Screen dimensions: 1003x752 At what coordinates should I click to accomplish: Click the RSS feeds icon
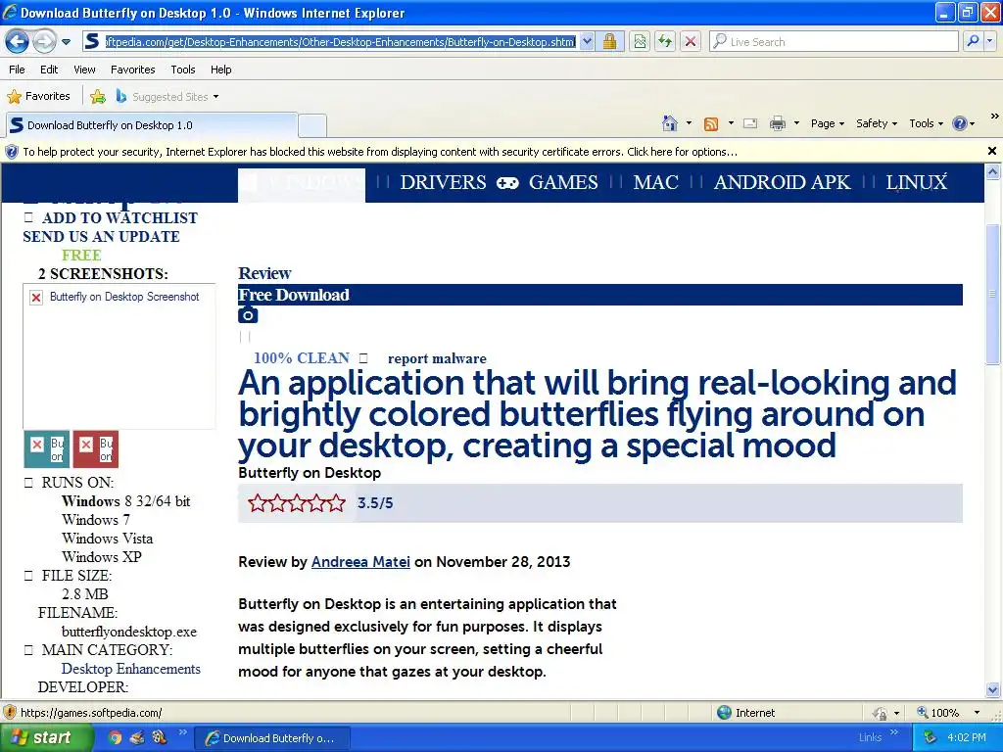pos(711,124)
